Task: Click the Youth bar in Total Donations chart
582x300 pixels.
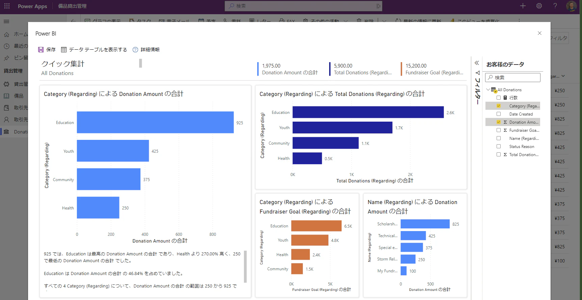Action: [x=342, y=128]
